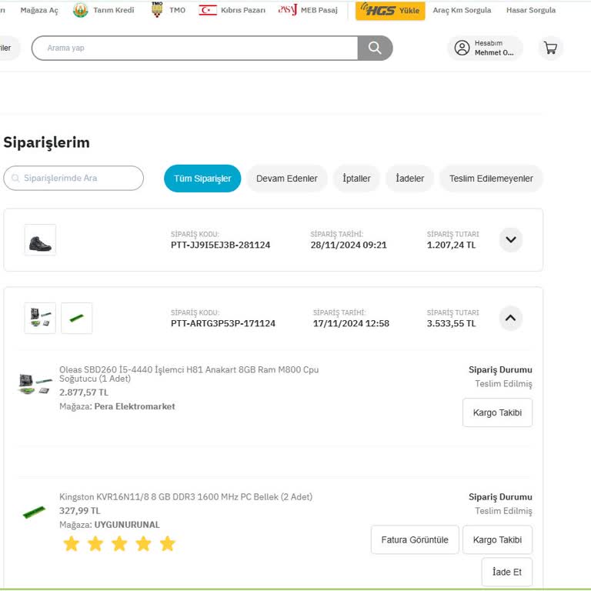Open the boot product thumbnail

pos(40,240)
